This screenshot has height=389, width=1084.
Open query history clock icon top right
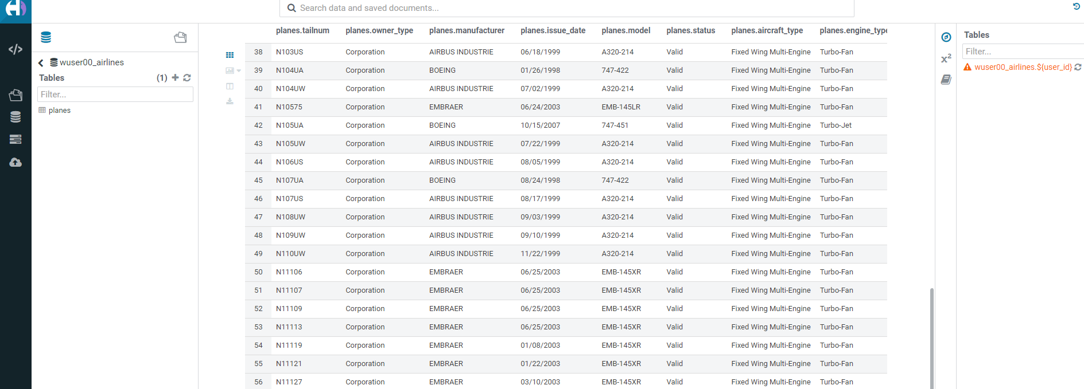click(1077, 6)
